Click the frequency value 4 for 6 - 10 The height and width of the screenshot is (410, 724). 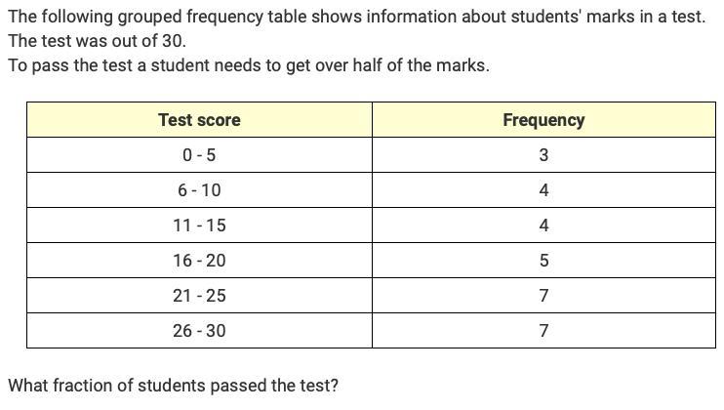tap(543, 190)
